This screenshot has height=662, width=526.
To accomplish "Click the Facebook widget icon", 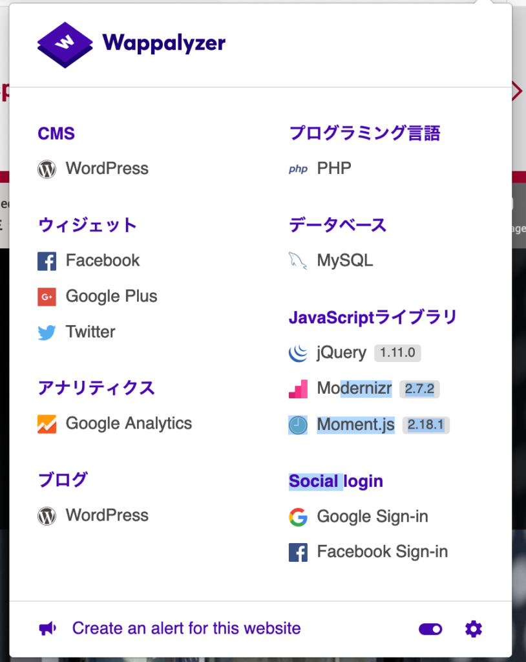I will point(47,261).
